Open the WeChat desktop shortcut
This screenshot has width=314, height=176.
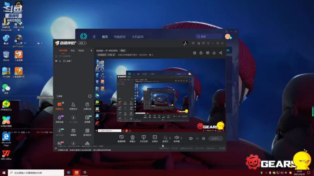click(x=6, y=89)
